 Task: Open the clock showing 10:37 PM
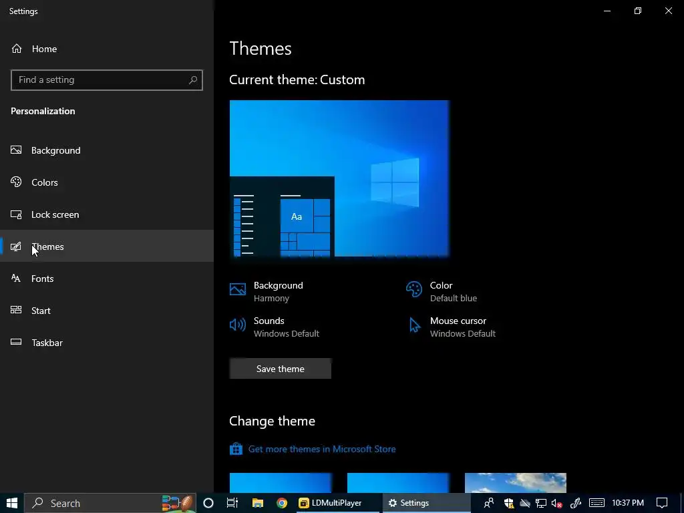point(628,503)
